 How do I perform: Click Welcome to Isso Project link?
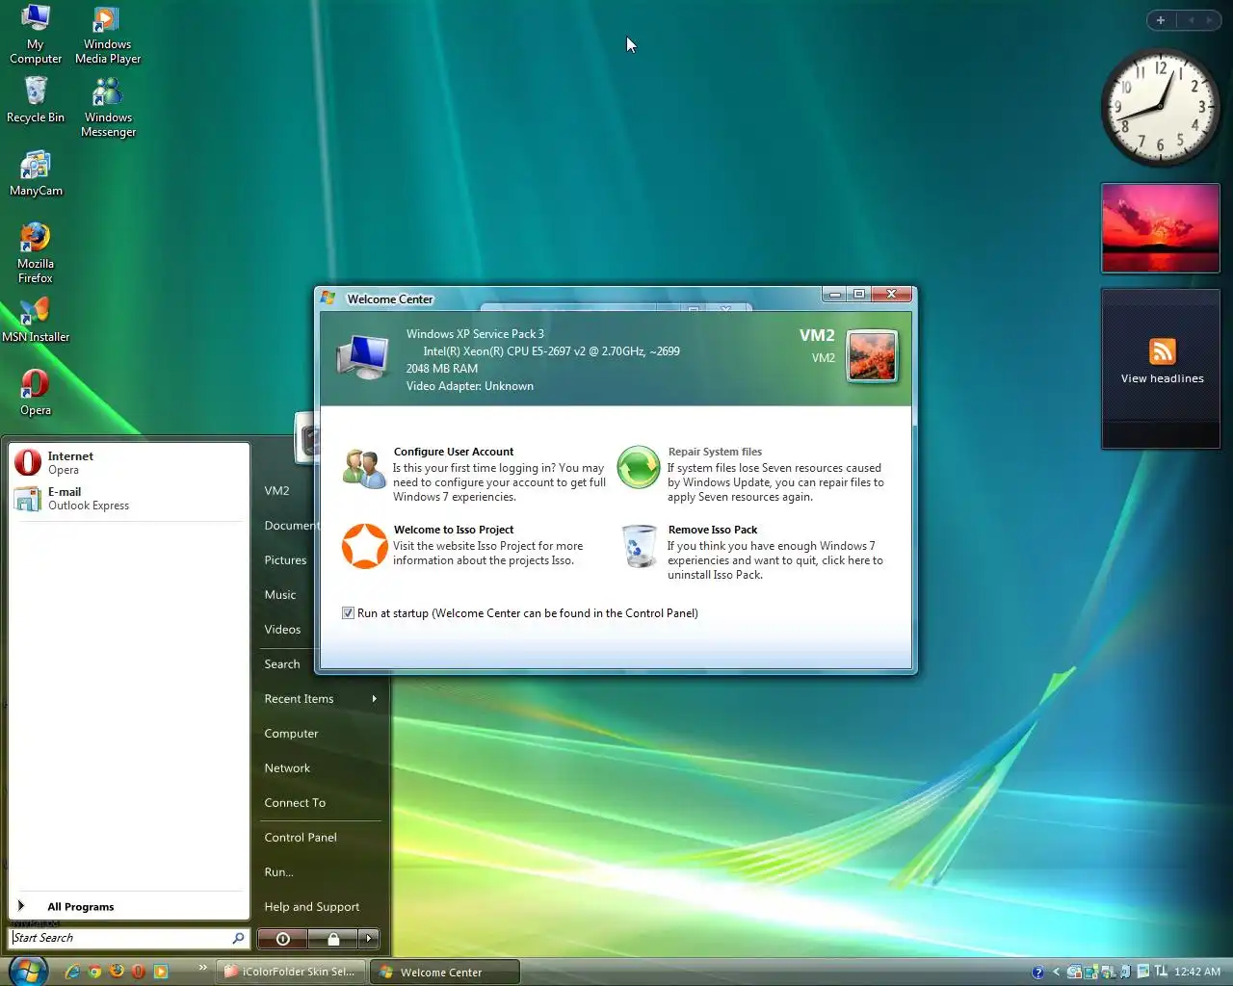pos(454,530)
